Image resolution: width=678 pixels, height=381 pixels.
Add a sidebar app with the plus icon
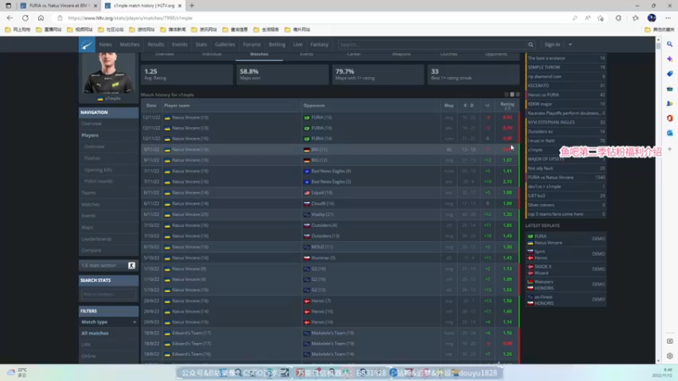pos(670,149)
